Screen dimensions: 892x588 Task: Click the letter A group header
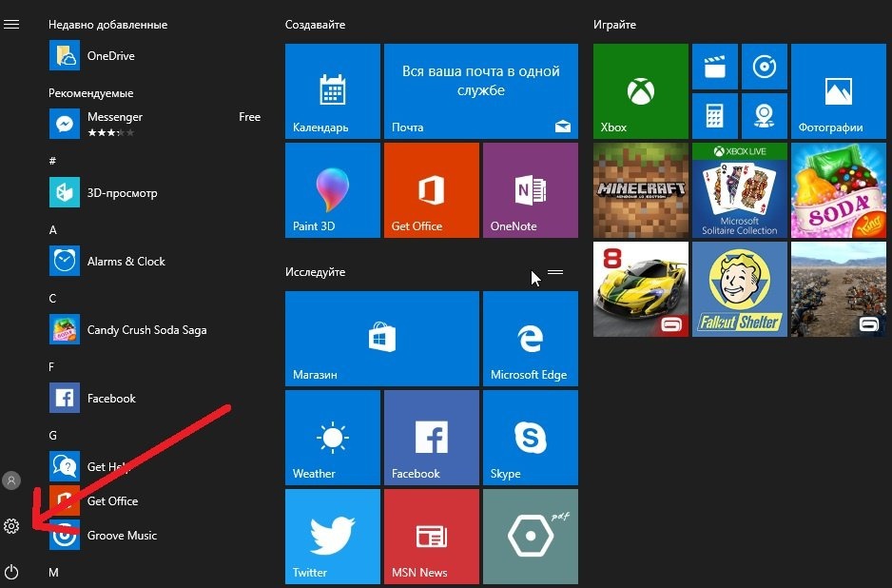(53, 230)
